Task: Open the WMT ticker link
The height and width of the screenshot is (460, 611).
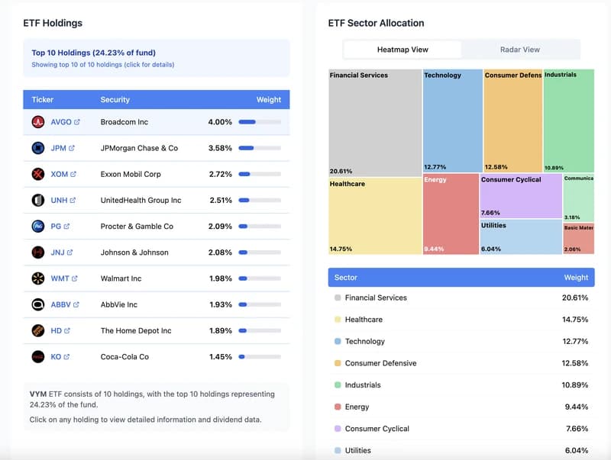Action: (60, 278)
